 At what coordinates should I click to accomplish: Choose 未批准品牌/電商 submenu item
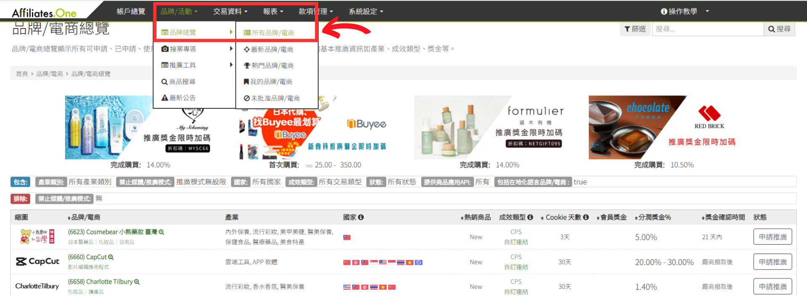276,98
